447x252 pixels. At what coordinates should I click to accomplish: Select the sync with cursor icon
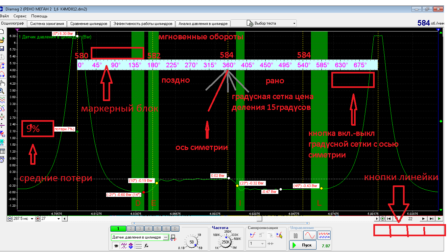click(x=280, y=235)
